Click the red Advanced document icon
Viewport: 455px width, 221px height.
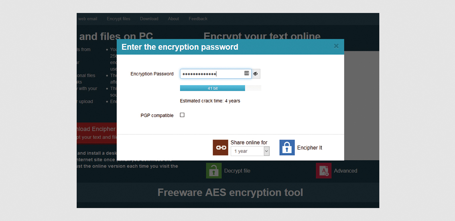(x=323, y=170)
